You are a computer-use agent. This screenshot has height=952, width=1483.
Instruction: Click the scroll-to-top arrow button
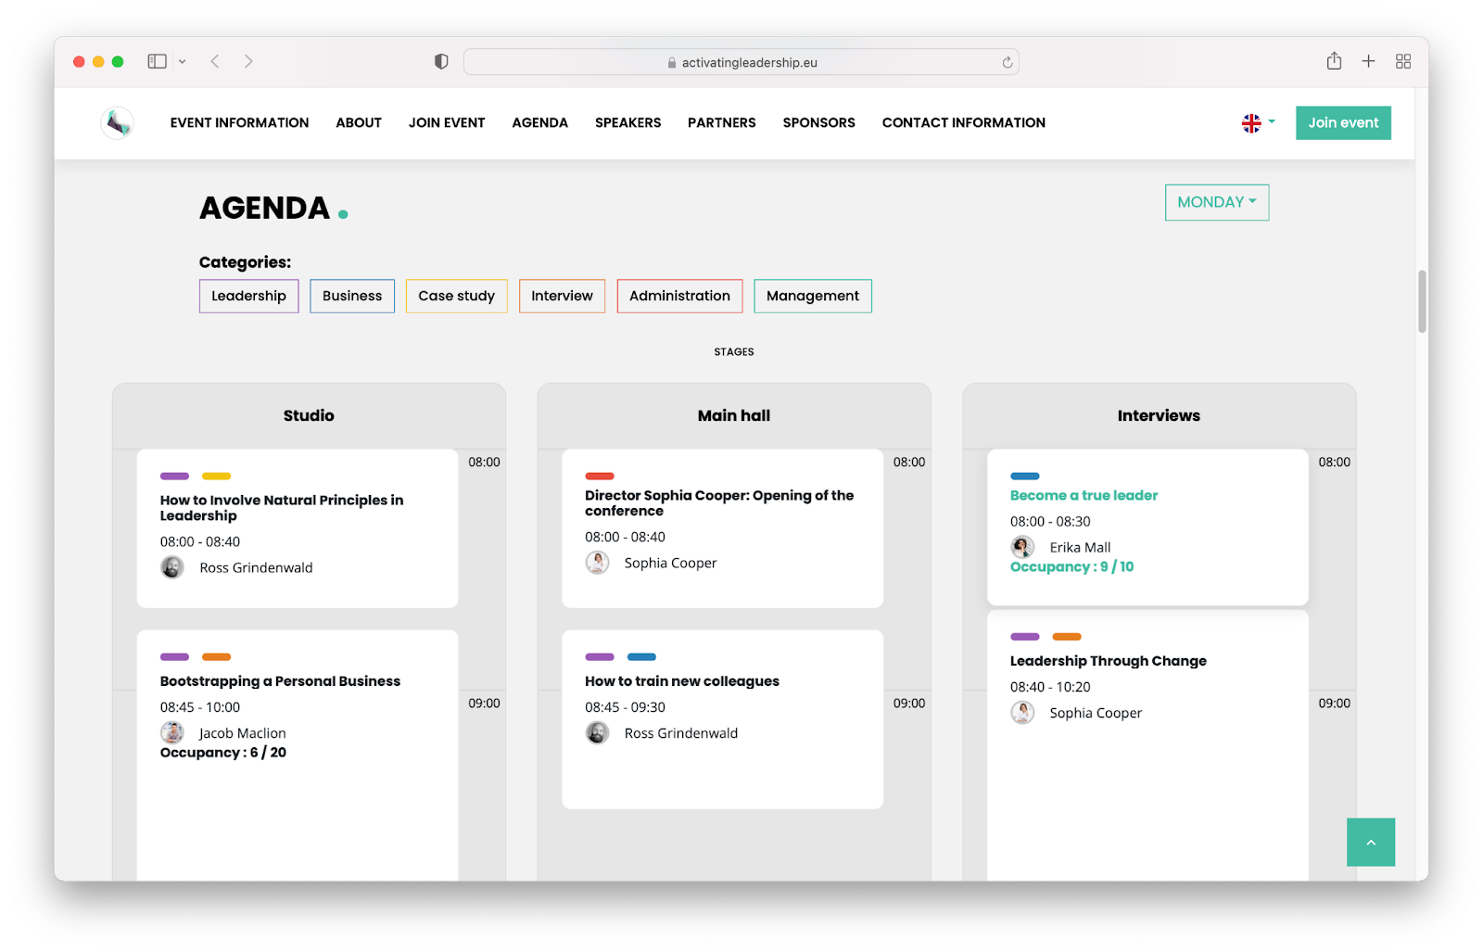1371,842
